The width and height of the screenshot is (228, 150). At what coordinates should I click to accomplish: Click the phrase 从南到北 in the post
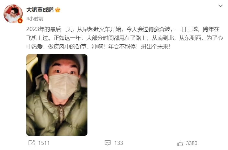point(163,38)
